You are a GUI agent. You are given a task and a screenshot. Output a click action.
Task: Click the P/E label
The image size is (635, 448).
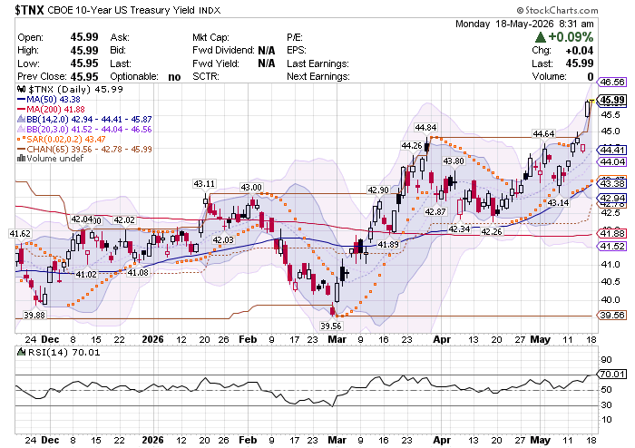pyautogui.click(x=295, y=38)
